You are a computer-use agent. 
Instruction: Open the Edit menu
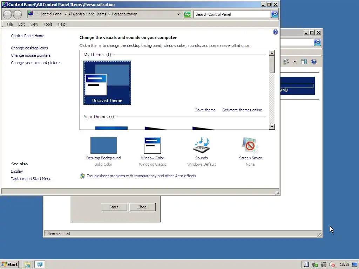[x=21, y=24]
